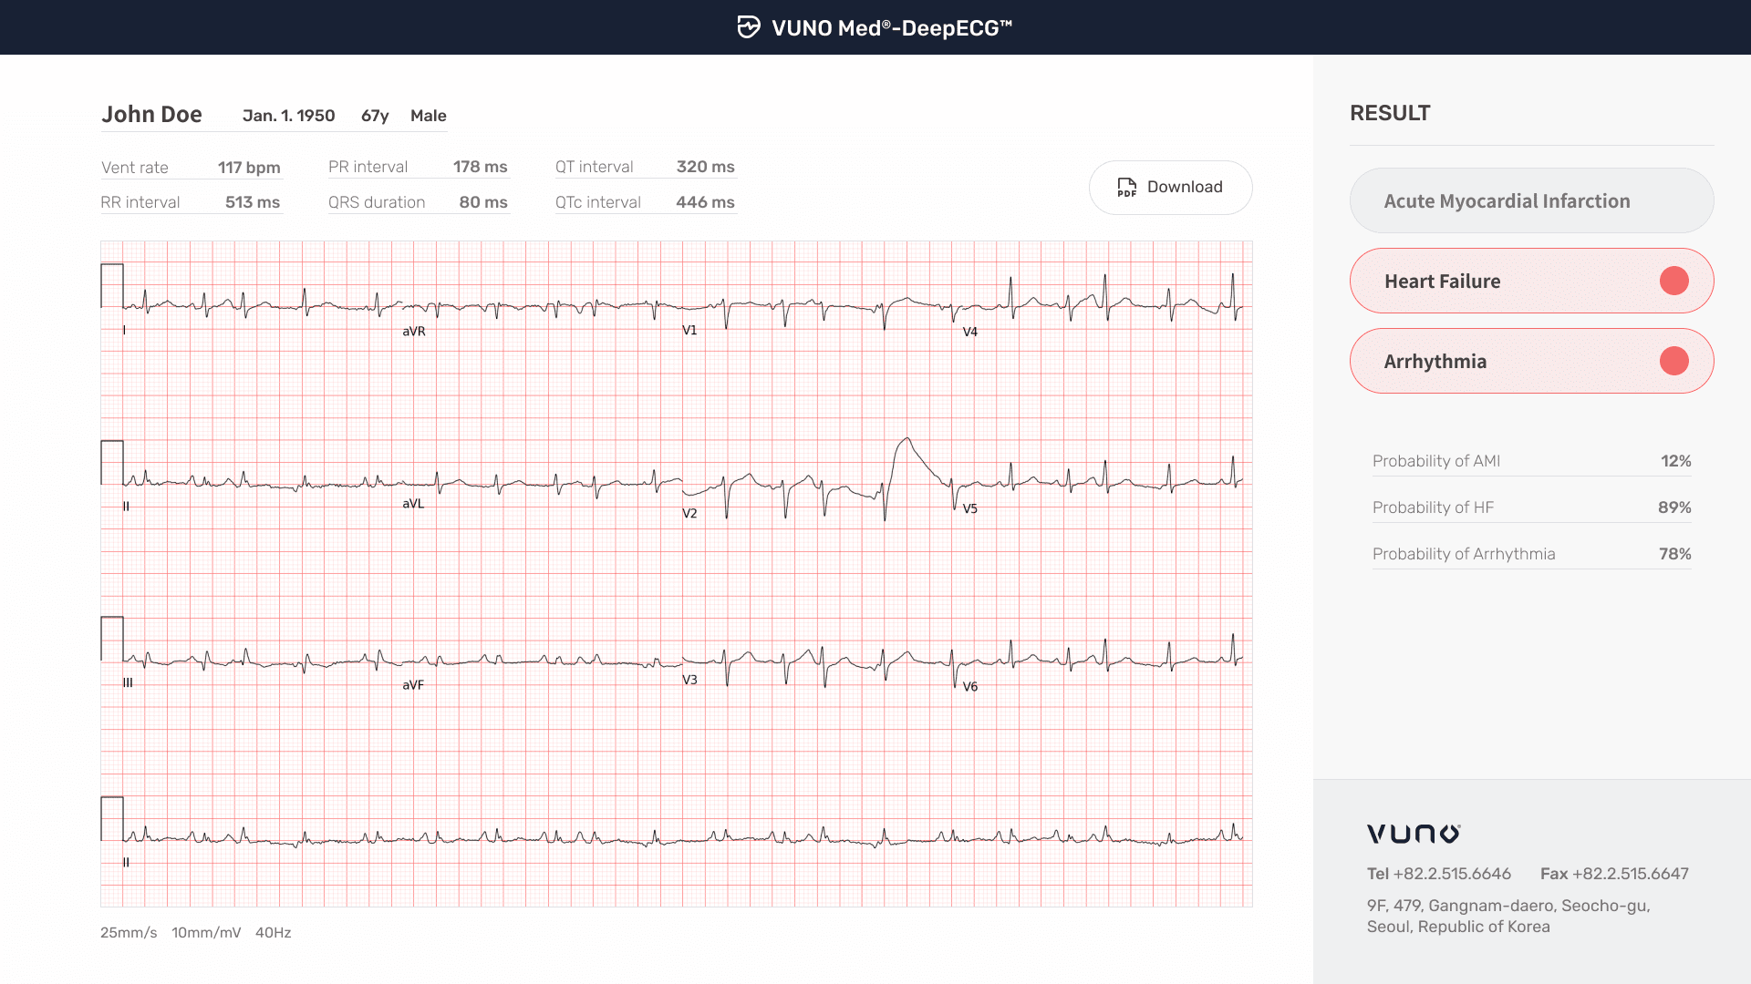Click the aVR lead label on ECG
Viewport: 1751px width, 984px height.
click(413, 332)
